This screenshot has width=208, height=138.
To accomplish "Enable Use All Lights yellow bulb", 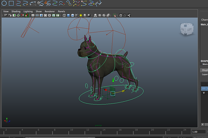I will pyautogui.click(x=81, y=15).
